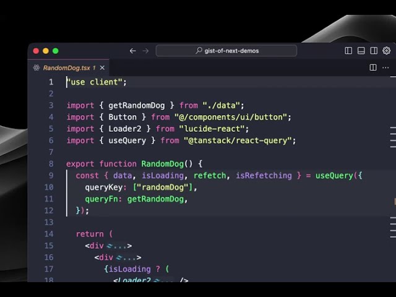Viewport: 396px width, 297px height.
Task: Open the customize layout gear icon
Action: coord(386,51)
